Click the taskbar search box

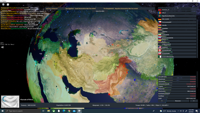(x=23, y=111)
